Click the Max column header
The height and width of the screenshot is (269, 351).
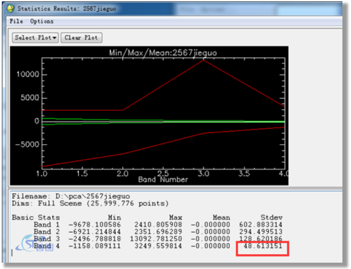(175, 217)
